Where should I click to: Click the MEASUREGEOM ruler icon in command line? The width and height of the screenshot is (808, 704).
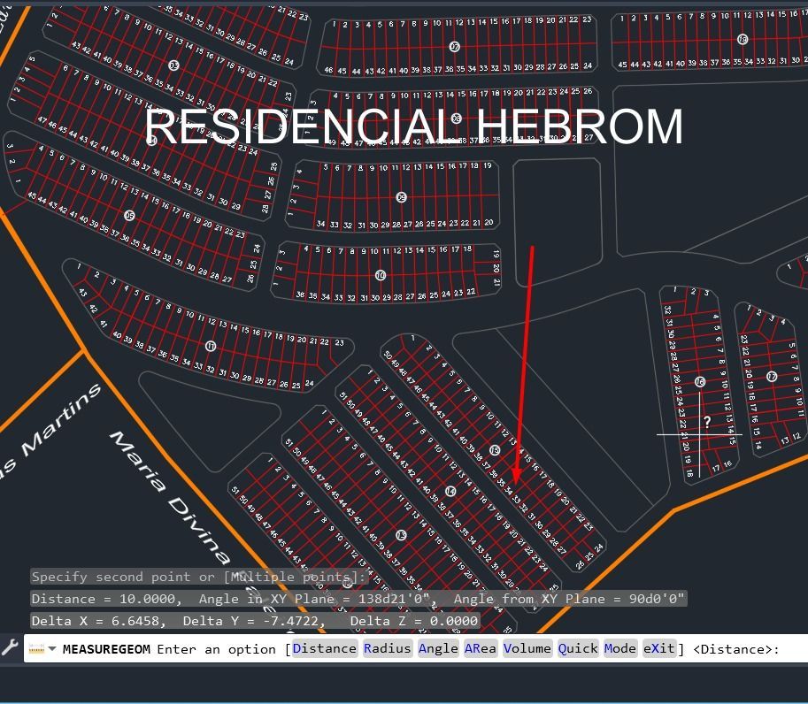point(36,649)
